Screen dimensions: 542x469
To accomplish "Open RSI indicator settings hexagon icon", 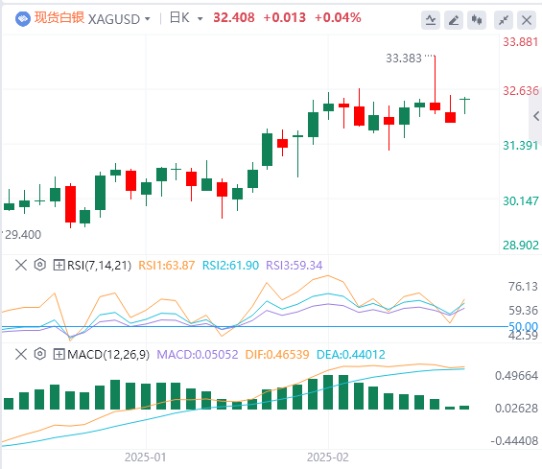I will point(40,265).
